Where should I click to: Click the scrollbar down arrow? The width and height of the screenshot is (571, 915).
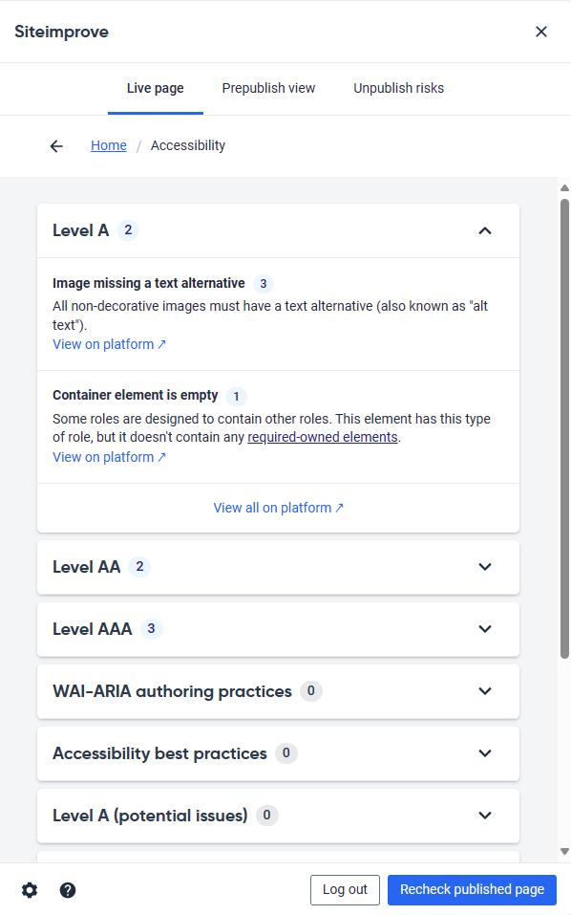click(564, 851)
